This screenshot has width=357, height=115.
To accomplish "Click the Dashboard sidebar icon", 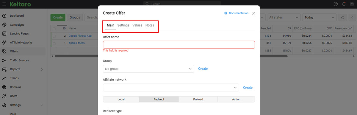I will coord(4,16).
